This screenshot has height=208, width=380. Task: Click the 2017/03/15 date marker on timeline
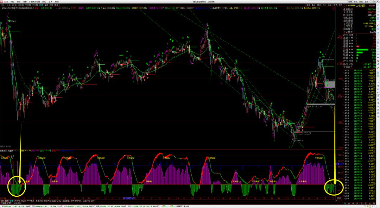(x=128, y=198)
